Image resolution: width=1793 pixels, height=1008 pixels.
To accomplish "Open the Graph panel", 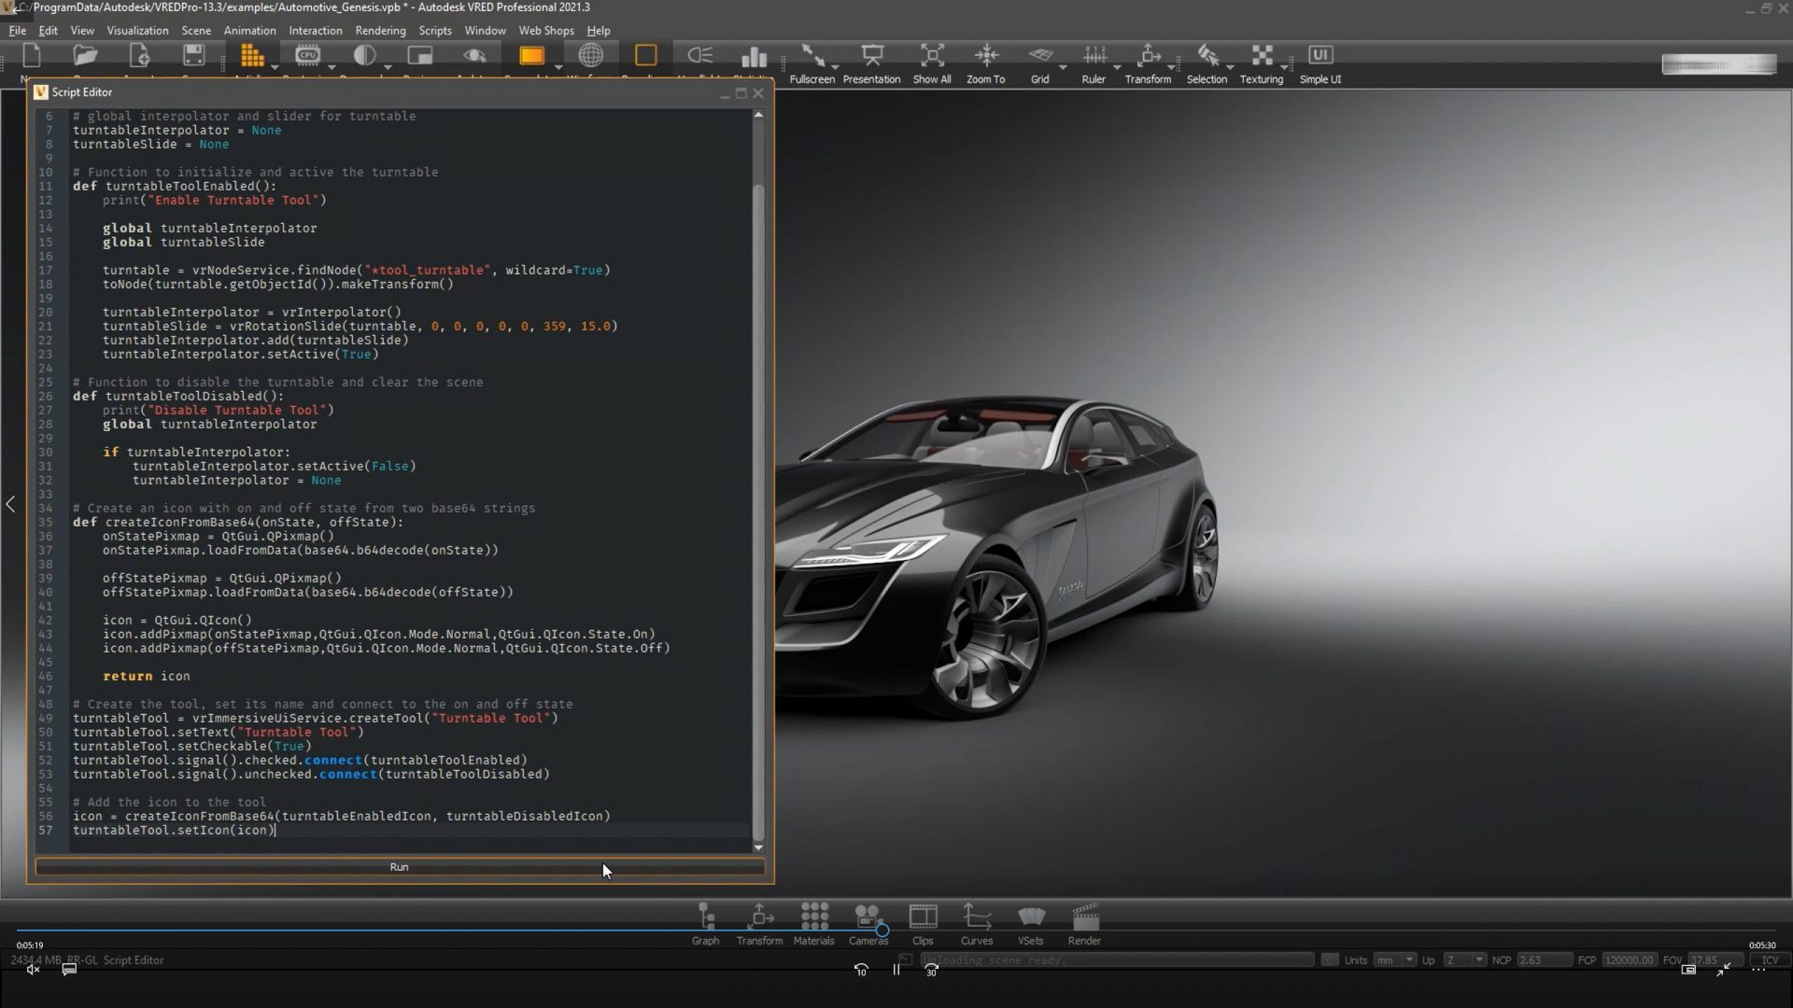I will tap(705, 922).
